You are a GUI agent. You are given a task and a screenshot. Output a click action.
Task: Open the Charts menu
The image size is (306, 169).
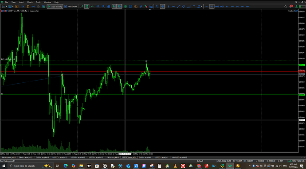tap(30, 2)
